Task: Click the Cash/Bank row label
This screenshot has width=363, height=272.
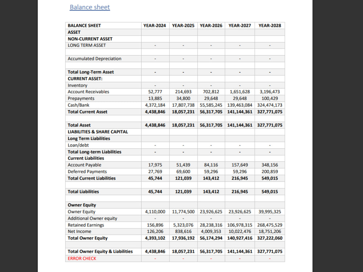Action: point(78,105)
